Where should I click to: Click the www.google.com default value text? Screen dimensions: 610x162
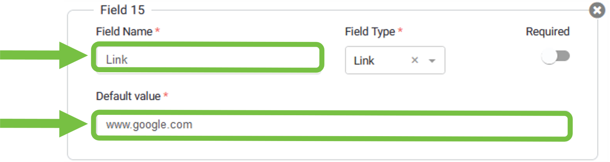(x=149, y=125)
